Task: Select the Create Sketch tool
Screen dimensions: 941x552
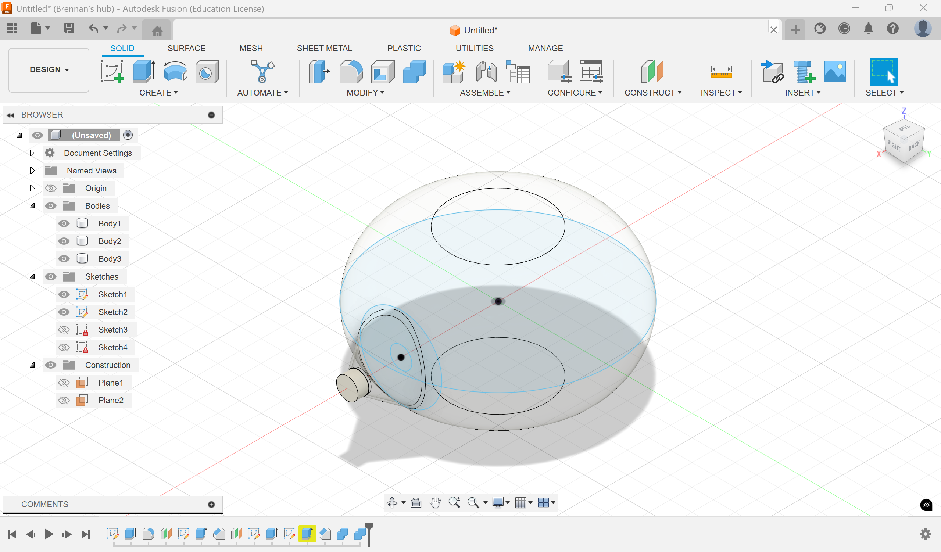Action: click(x=112, y=71)
